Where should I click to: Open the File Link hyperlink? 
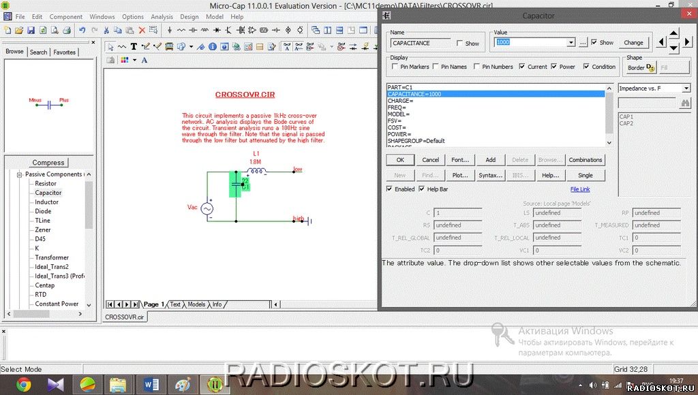580,189
